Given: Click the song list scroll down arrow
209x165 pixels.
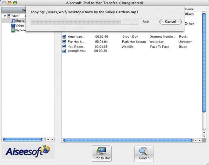Looking at the screenshot, I should 204,136.
